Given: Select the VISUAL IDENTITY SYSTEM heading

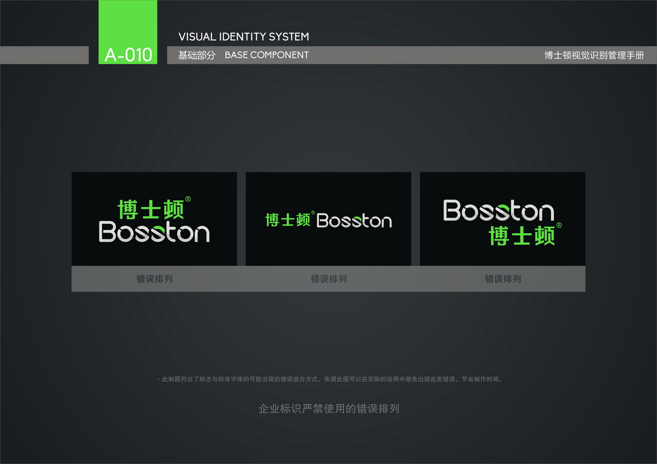Looking at the screenshot, I should pos(244,37).
